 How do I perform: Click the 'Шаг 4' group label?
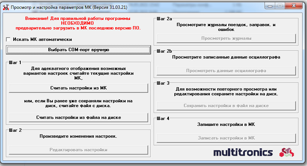[x=163, y=119]
